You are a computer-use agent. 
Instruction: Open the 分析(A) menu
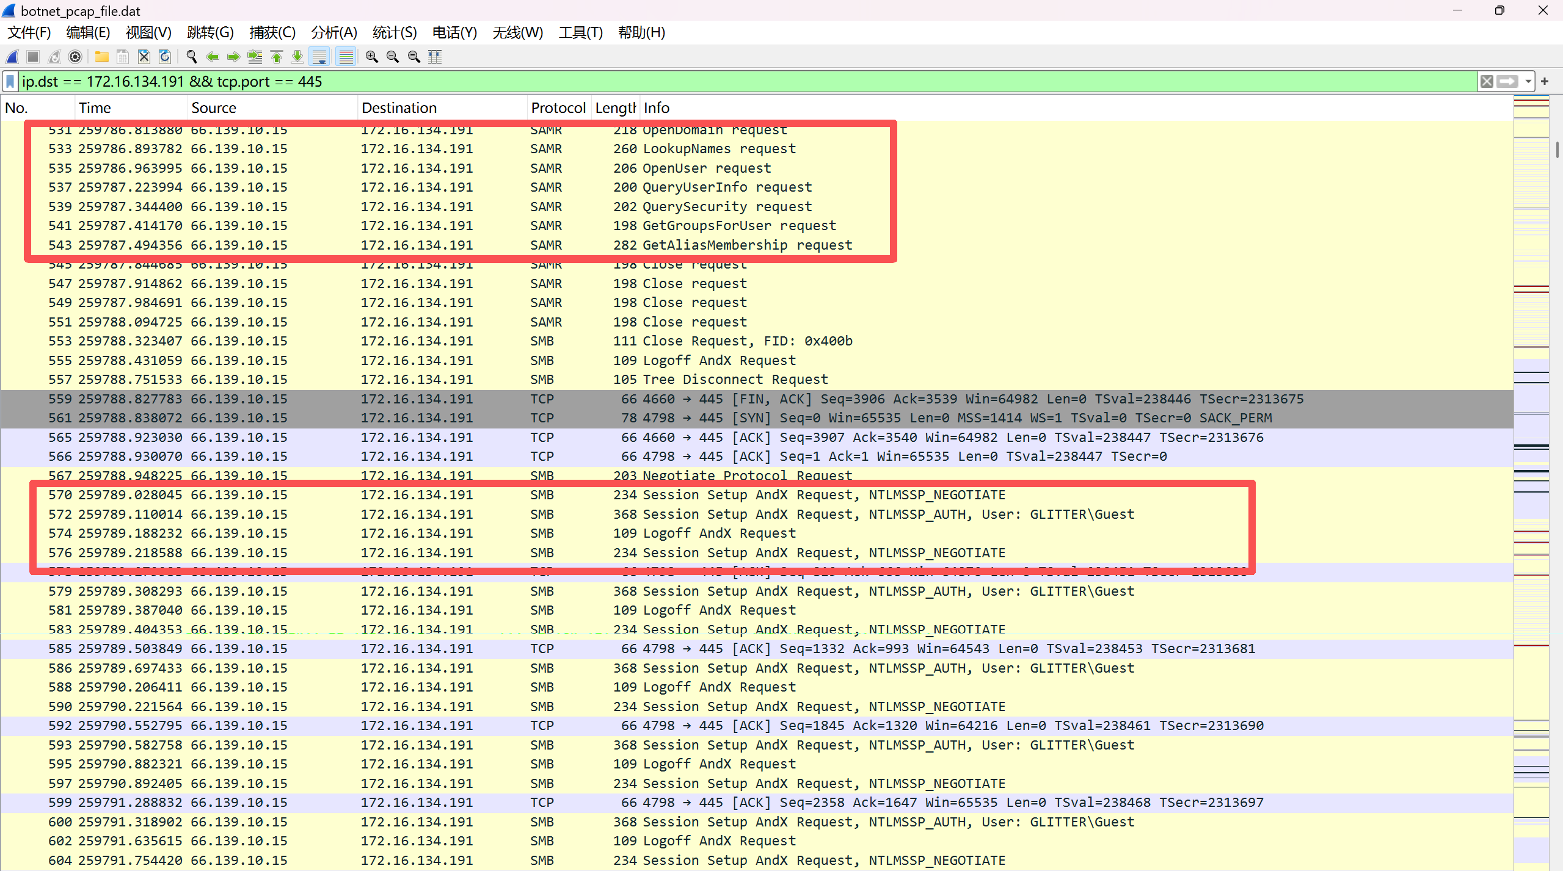[x=333, y=32]
